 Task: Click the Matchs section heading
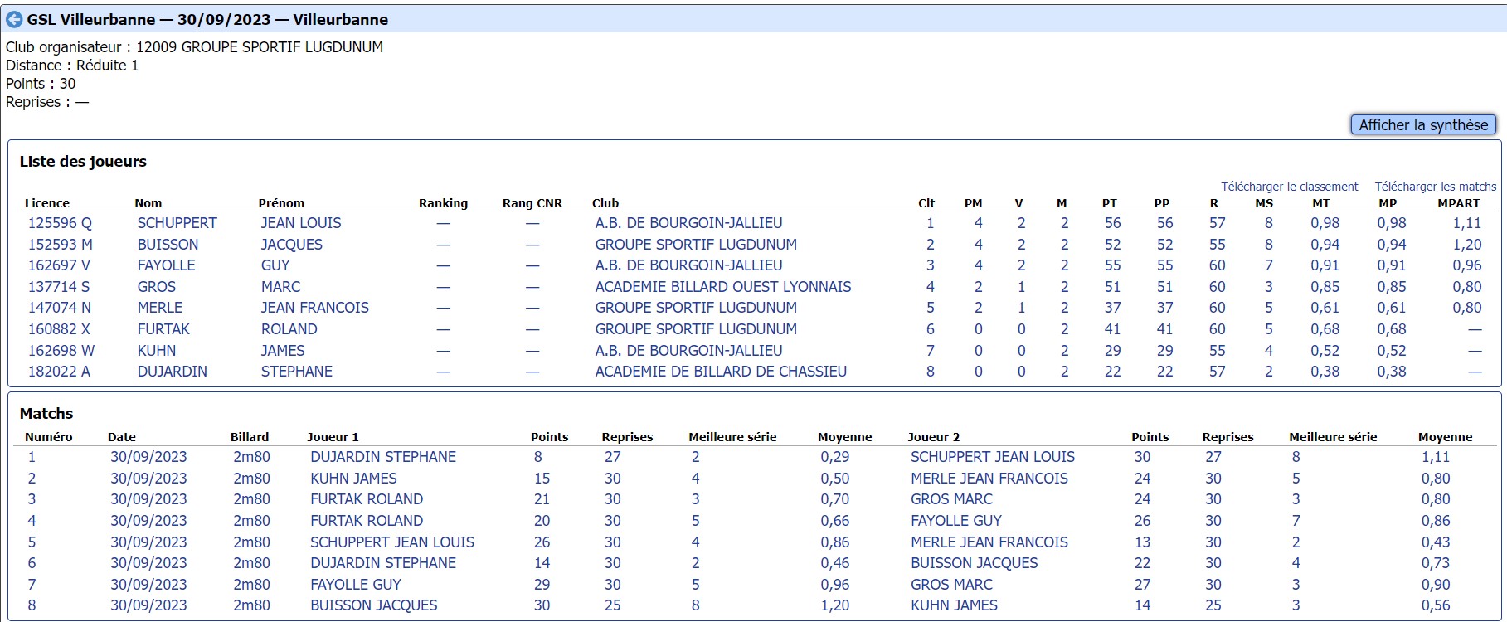coord(46,414)
